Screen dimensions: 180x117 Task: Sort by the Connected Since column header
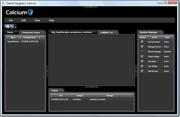[x=29, y=38]
